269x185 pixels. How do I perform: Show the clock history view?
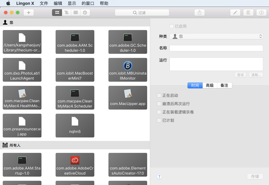tap(85, 13)
